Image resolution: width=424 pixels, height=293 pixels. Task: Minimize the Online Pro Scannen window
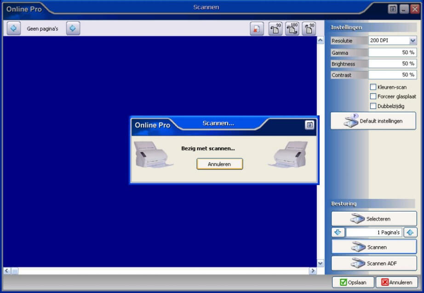tap(404, 9)
